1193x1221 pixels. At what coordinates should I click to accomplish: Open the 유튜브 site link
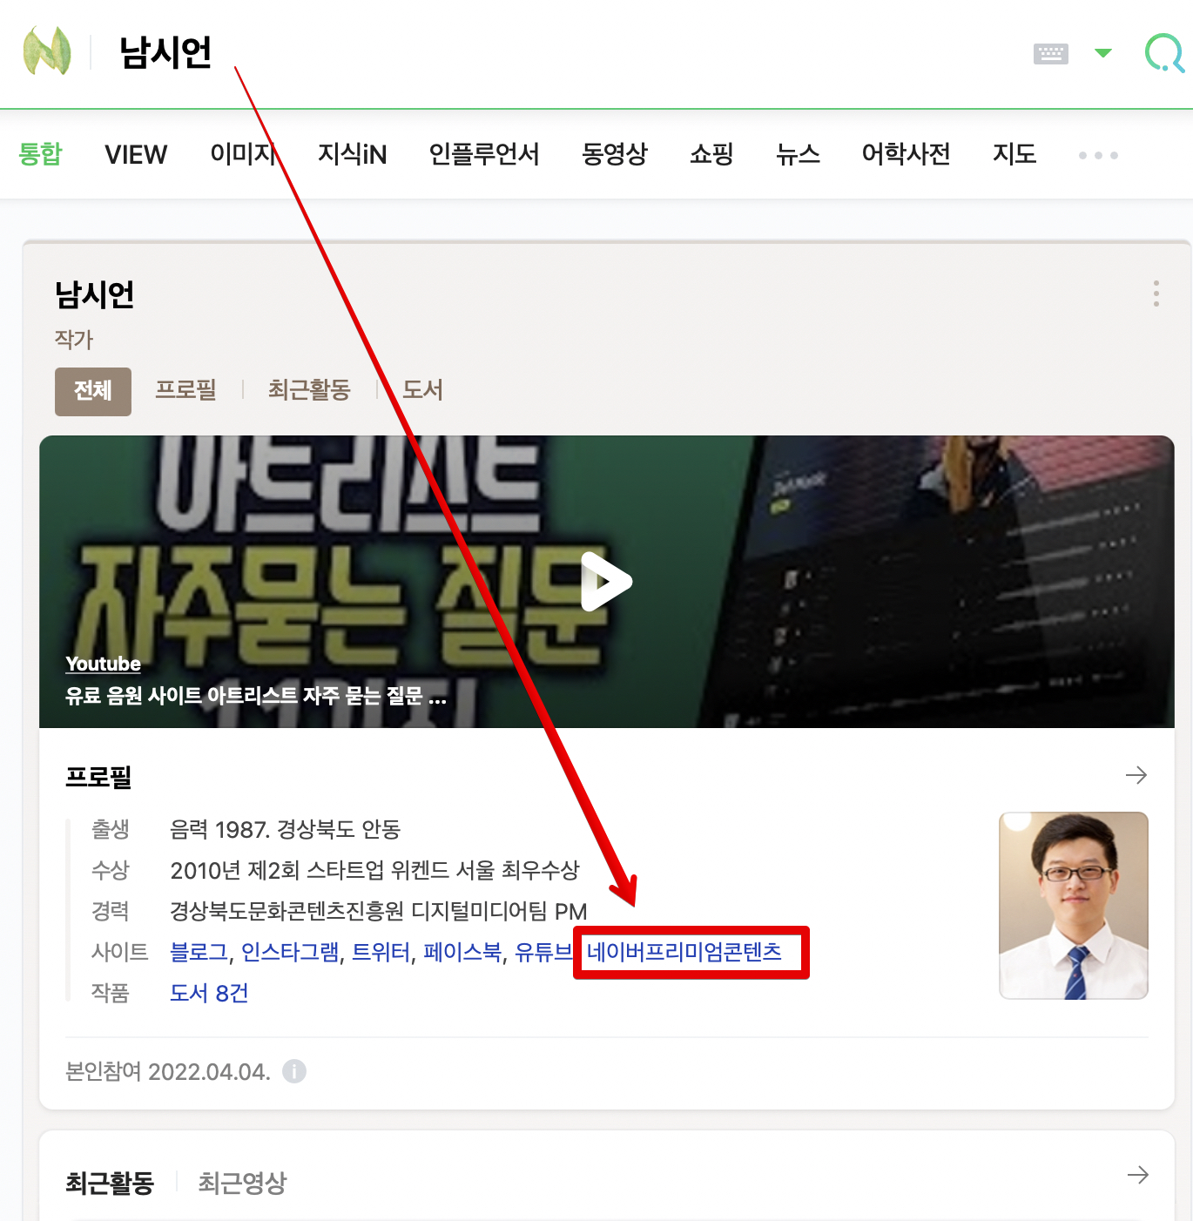coord(543,952)
